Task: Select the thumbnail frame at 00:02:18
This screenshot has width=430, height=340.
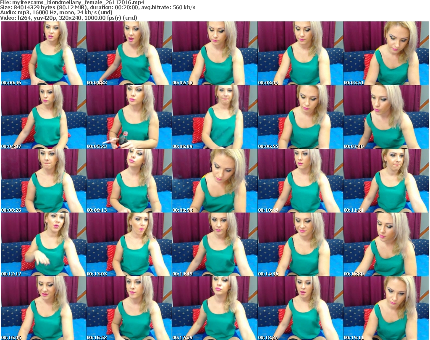Action: coord(215,53)
